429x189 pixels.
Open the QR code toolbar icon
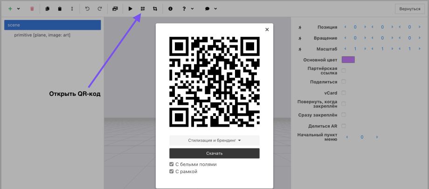tap(143, 8)
